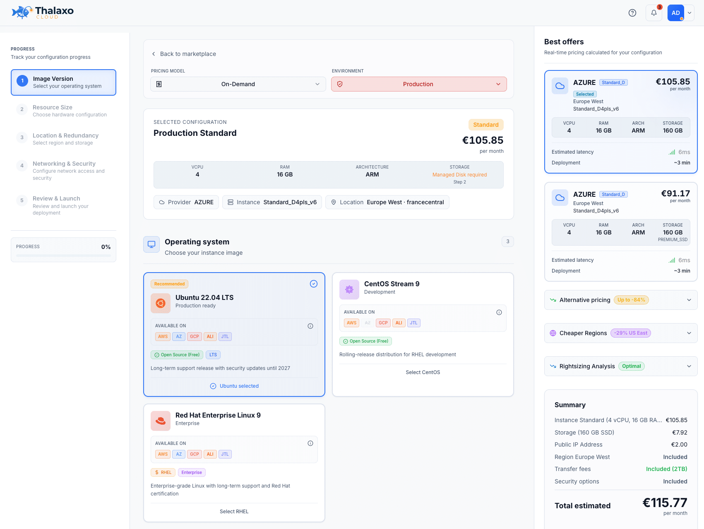Click the pricing model dollar icon
Viewport: 704px width, 529px height.
click(159, 84)
